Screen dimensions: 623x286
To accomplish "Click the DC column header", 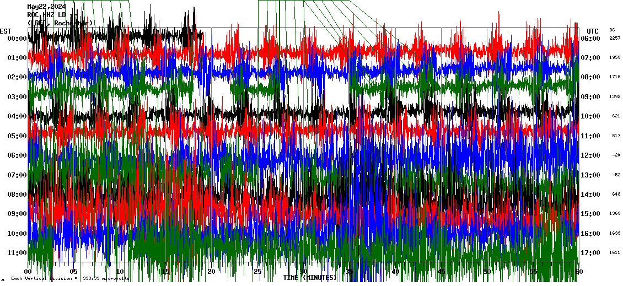I will click(x=612, y=30).
